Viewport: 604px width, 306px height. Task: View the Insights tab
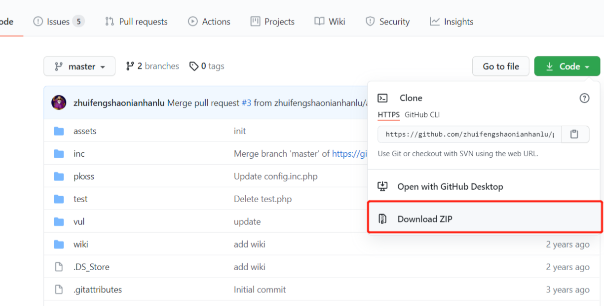[452, 21]
